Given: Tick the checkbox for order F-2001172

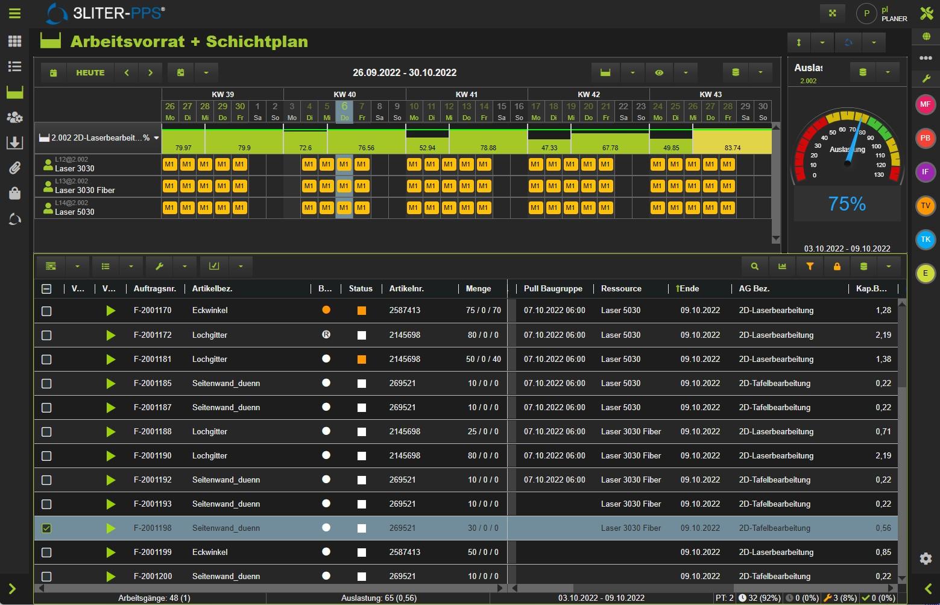Looking at the screenshot, I should [46, 335].
